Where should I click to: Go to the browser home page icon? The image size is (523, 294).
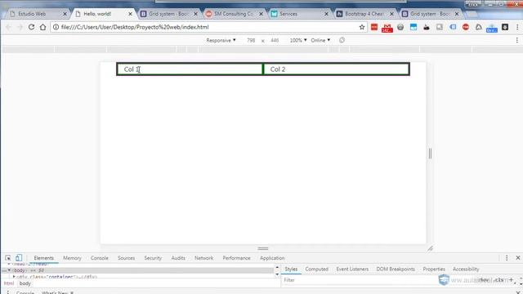point(43,27)
